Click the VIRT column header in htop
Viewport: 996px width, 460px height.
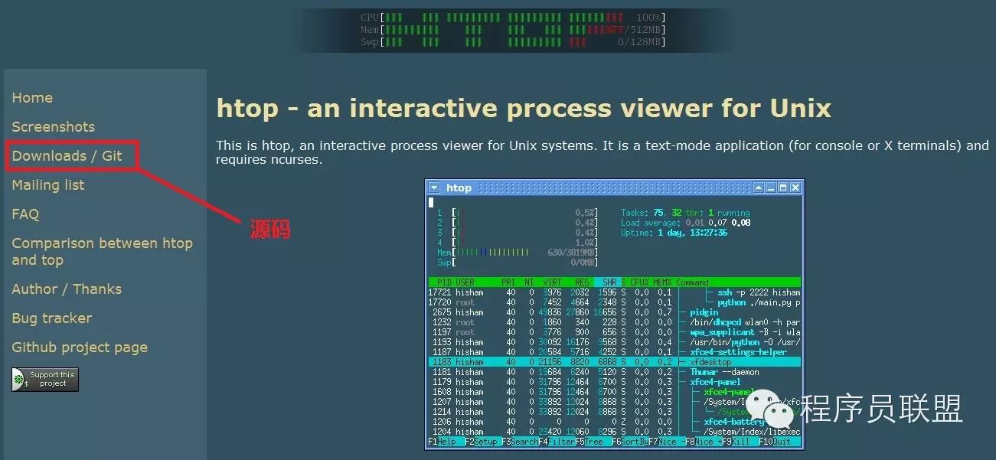(x=551, y=282)
